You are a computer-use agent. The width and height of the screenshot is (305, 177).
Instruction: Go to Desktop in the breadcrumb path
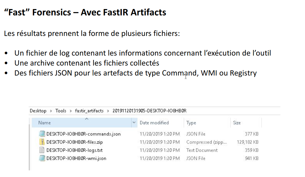pos(38,111)
